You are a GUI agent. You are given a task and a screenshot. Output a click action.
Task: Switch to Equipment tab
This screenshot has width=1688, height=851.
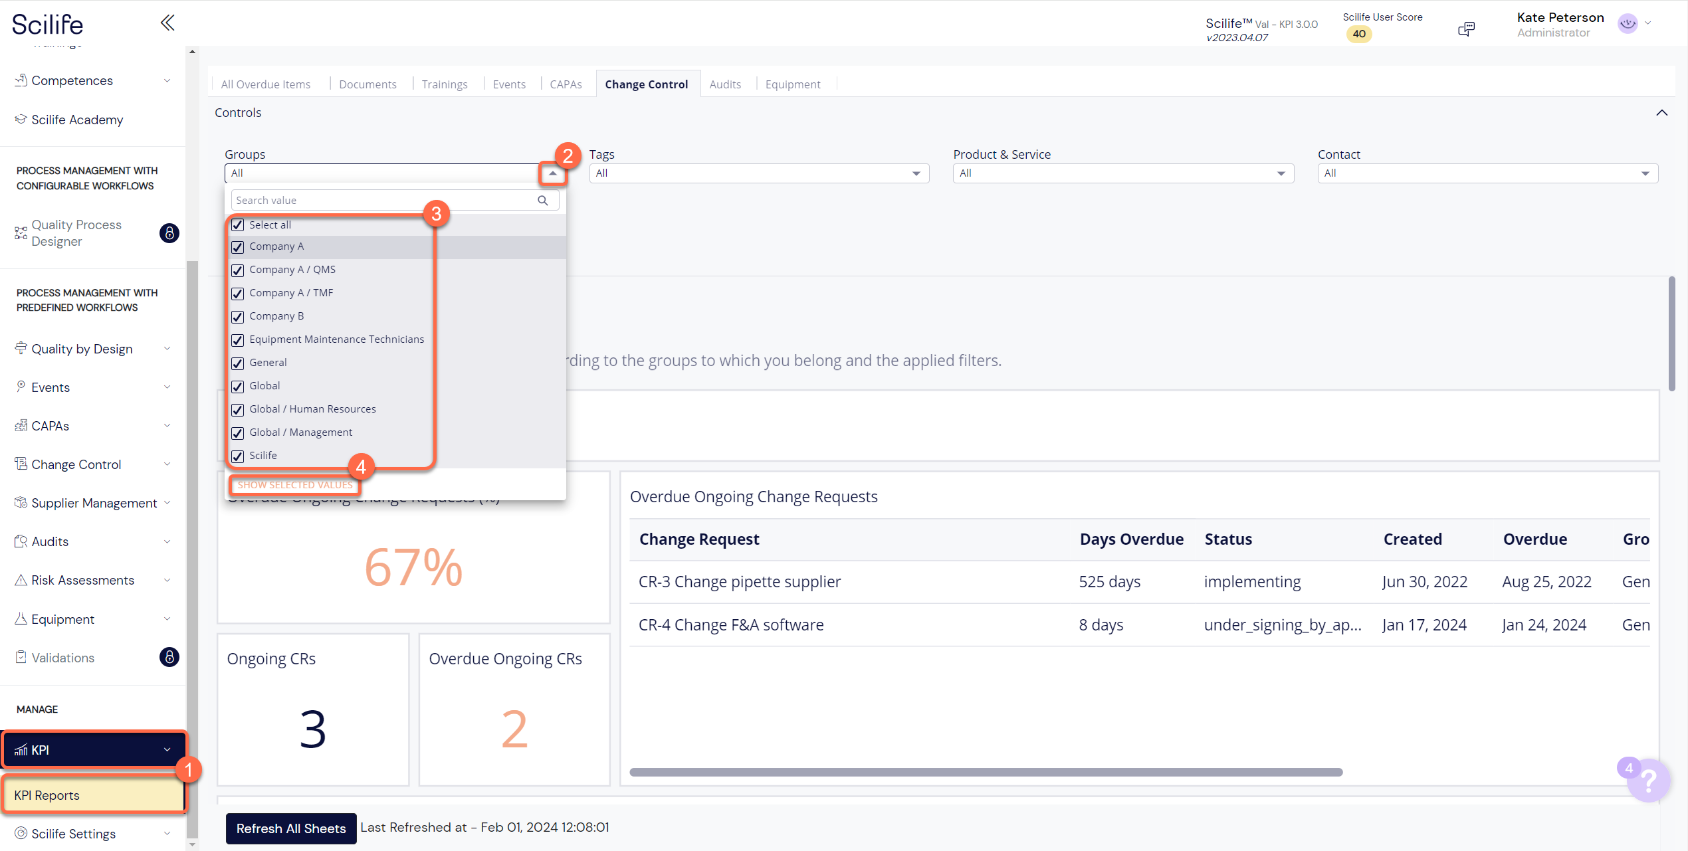(x=793, y=84)
